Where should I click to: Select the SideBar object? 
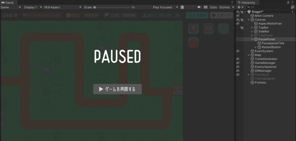coord(264,31)
